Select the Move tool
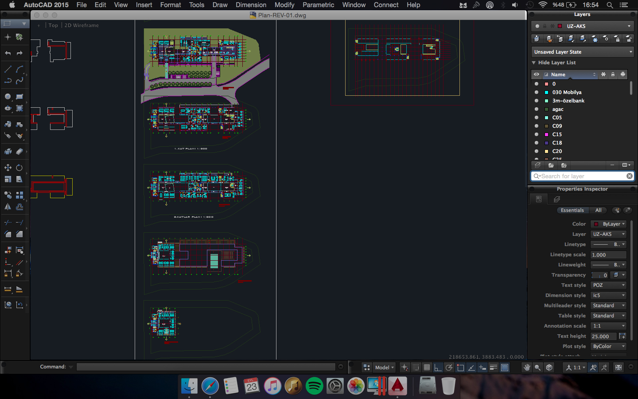 (x=8, y=168)
